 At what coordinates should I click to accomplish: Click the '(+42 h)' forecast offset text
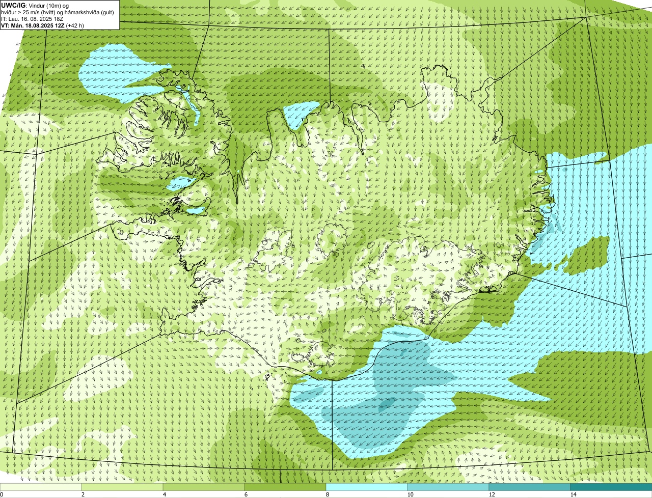(75, 25)
